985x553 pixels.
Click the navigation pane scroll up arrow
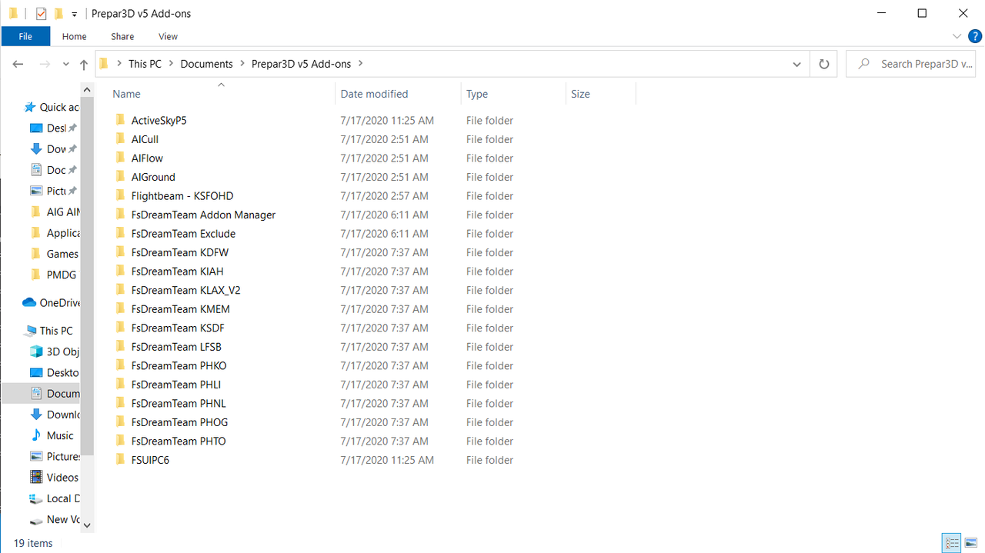tap(87, 90)
